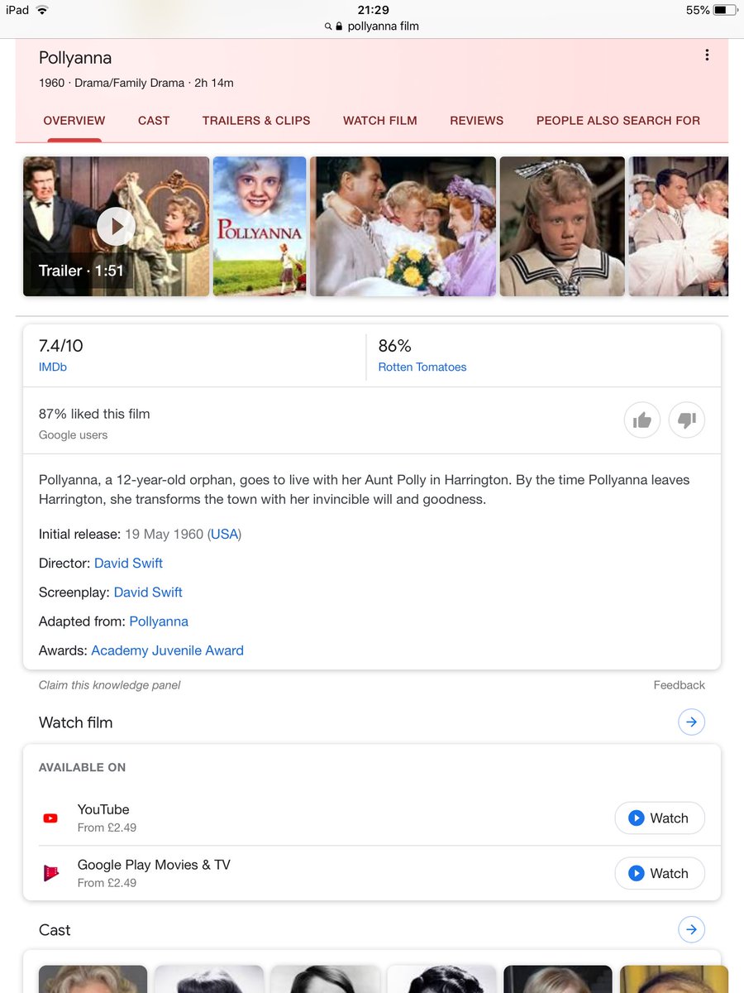Tap the 21:29 clock in status bar
Screen dimensions: 744x993
(373, 10)
